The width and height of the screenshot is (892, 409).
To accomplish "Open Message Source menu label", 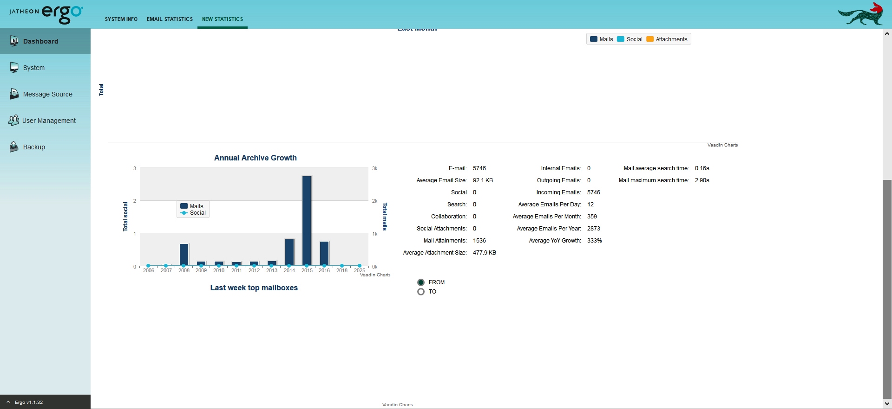I will pos(48,94).
